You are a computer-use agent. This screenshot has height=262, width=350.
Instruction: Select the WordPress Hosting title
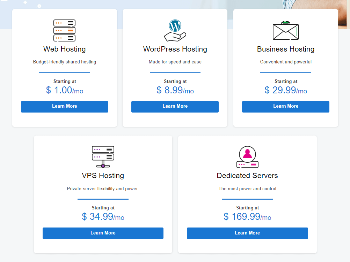click(175, 49)
